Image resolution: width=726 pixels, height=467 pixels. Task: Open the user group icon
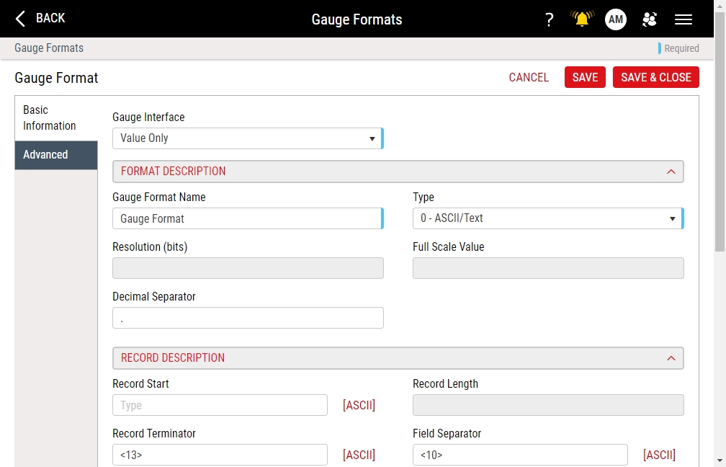[650, 19]
